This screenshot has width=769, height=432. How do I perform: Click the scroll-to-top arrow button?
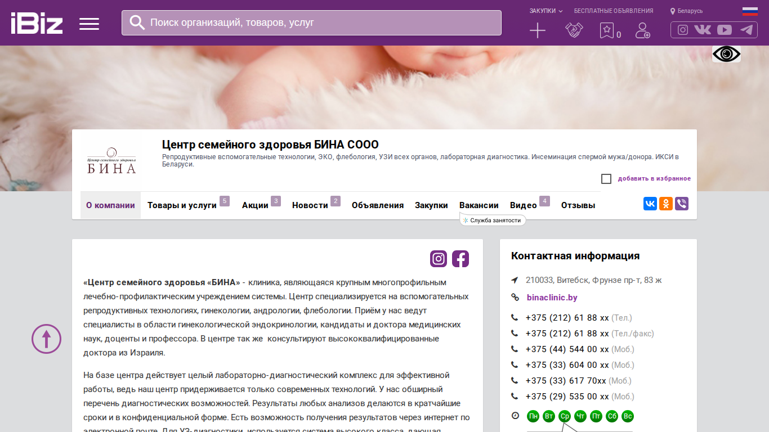(x=46, y=339)
